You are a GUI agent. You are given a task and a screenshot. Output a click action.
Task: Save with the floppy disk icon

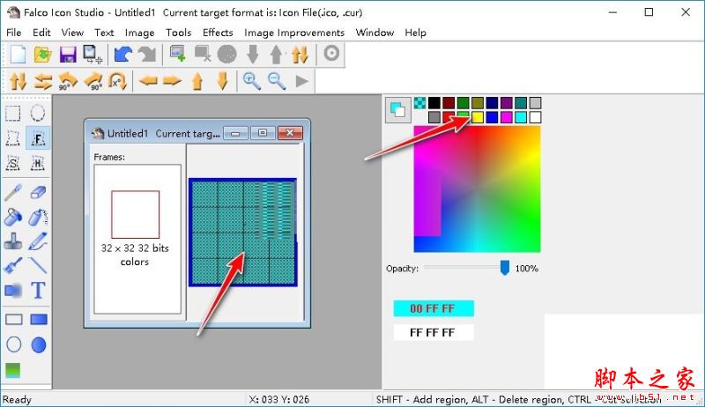pyautogui.click(x=68, y=54)
